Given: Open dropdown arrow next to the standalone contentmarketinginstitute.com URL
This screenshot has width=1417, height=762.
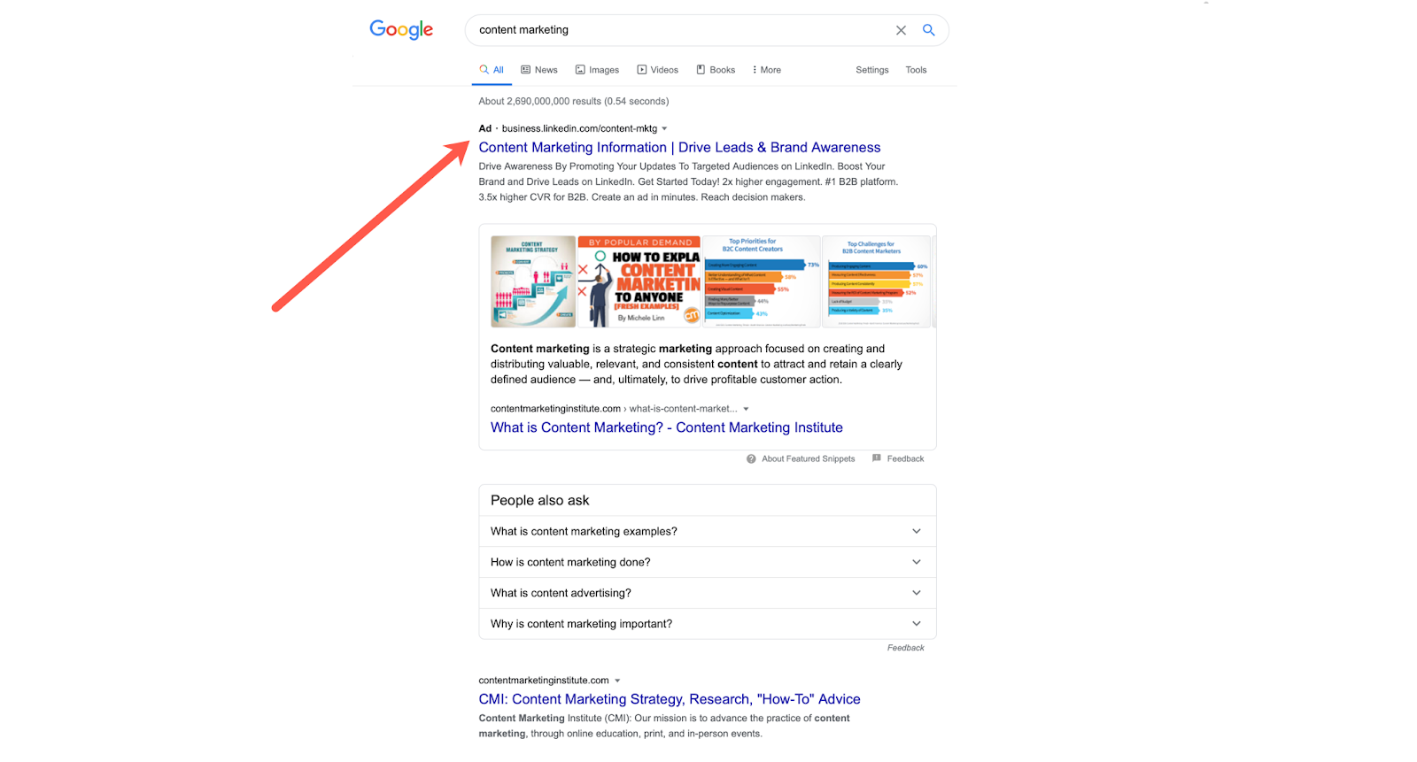Looking at the screenshot, I should click(x=617, y=681).
